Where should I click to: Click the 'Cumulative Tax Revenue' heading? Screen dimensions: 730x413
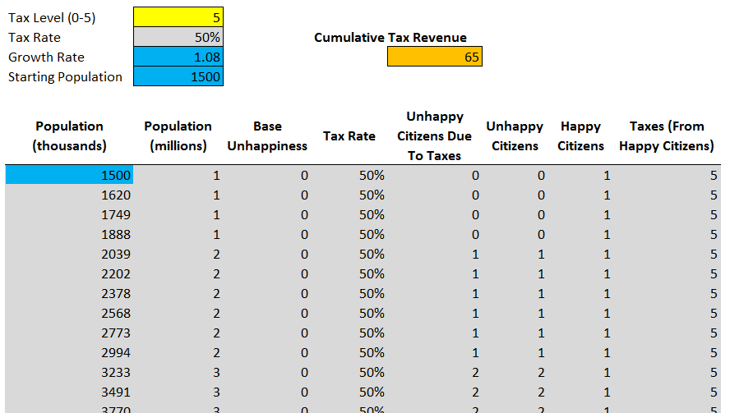point(390,38)
